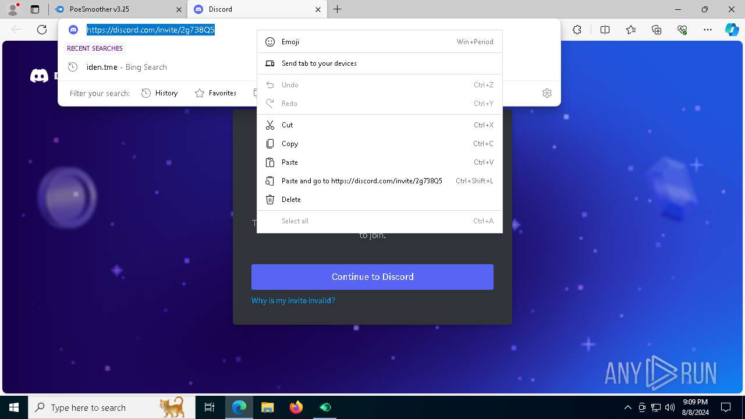The width and height of the screenshot is (745, 419).
Task: Open the volume tray icon
Action: (670, 407)
